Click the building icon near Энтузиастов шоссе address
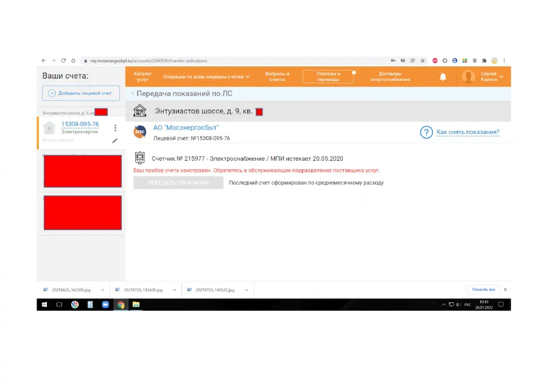This screenshot has width=548, height=387. [x=140, y=111]
